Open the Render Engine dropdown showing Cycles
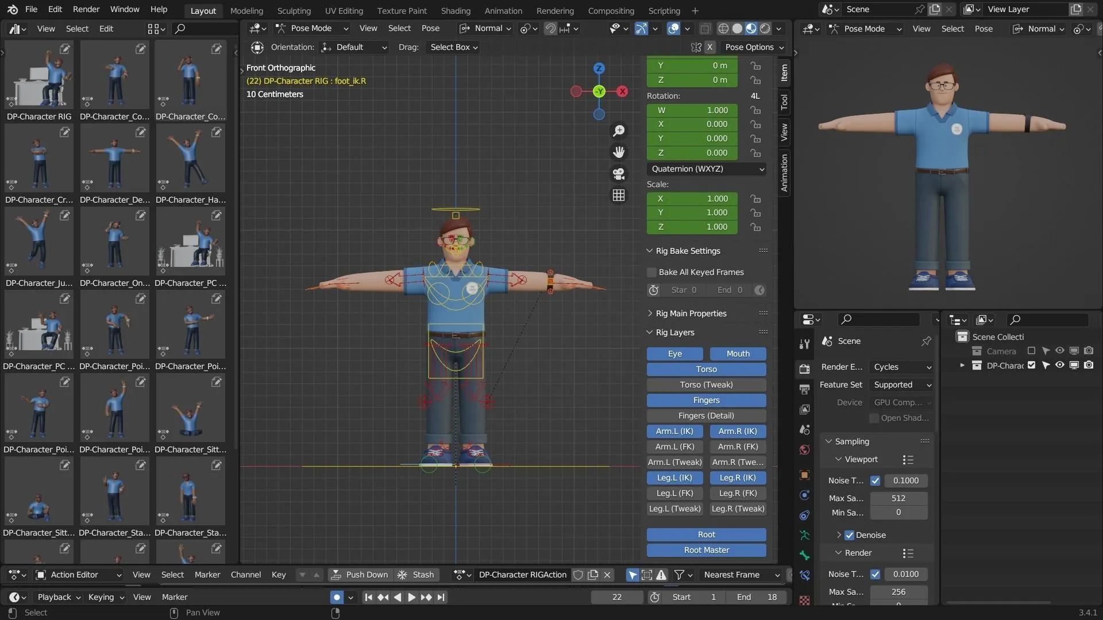 (x=901, y=367)
